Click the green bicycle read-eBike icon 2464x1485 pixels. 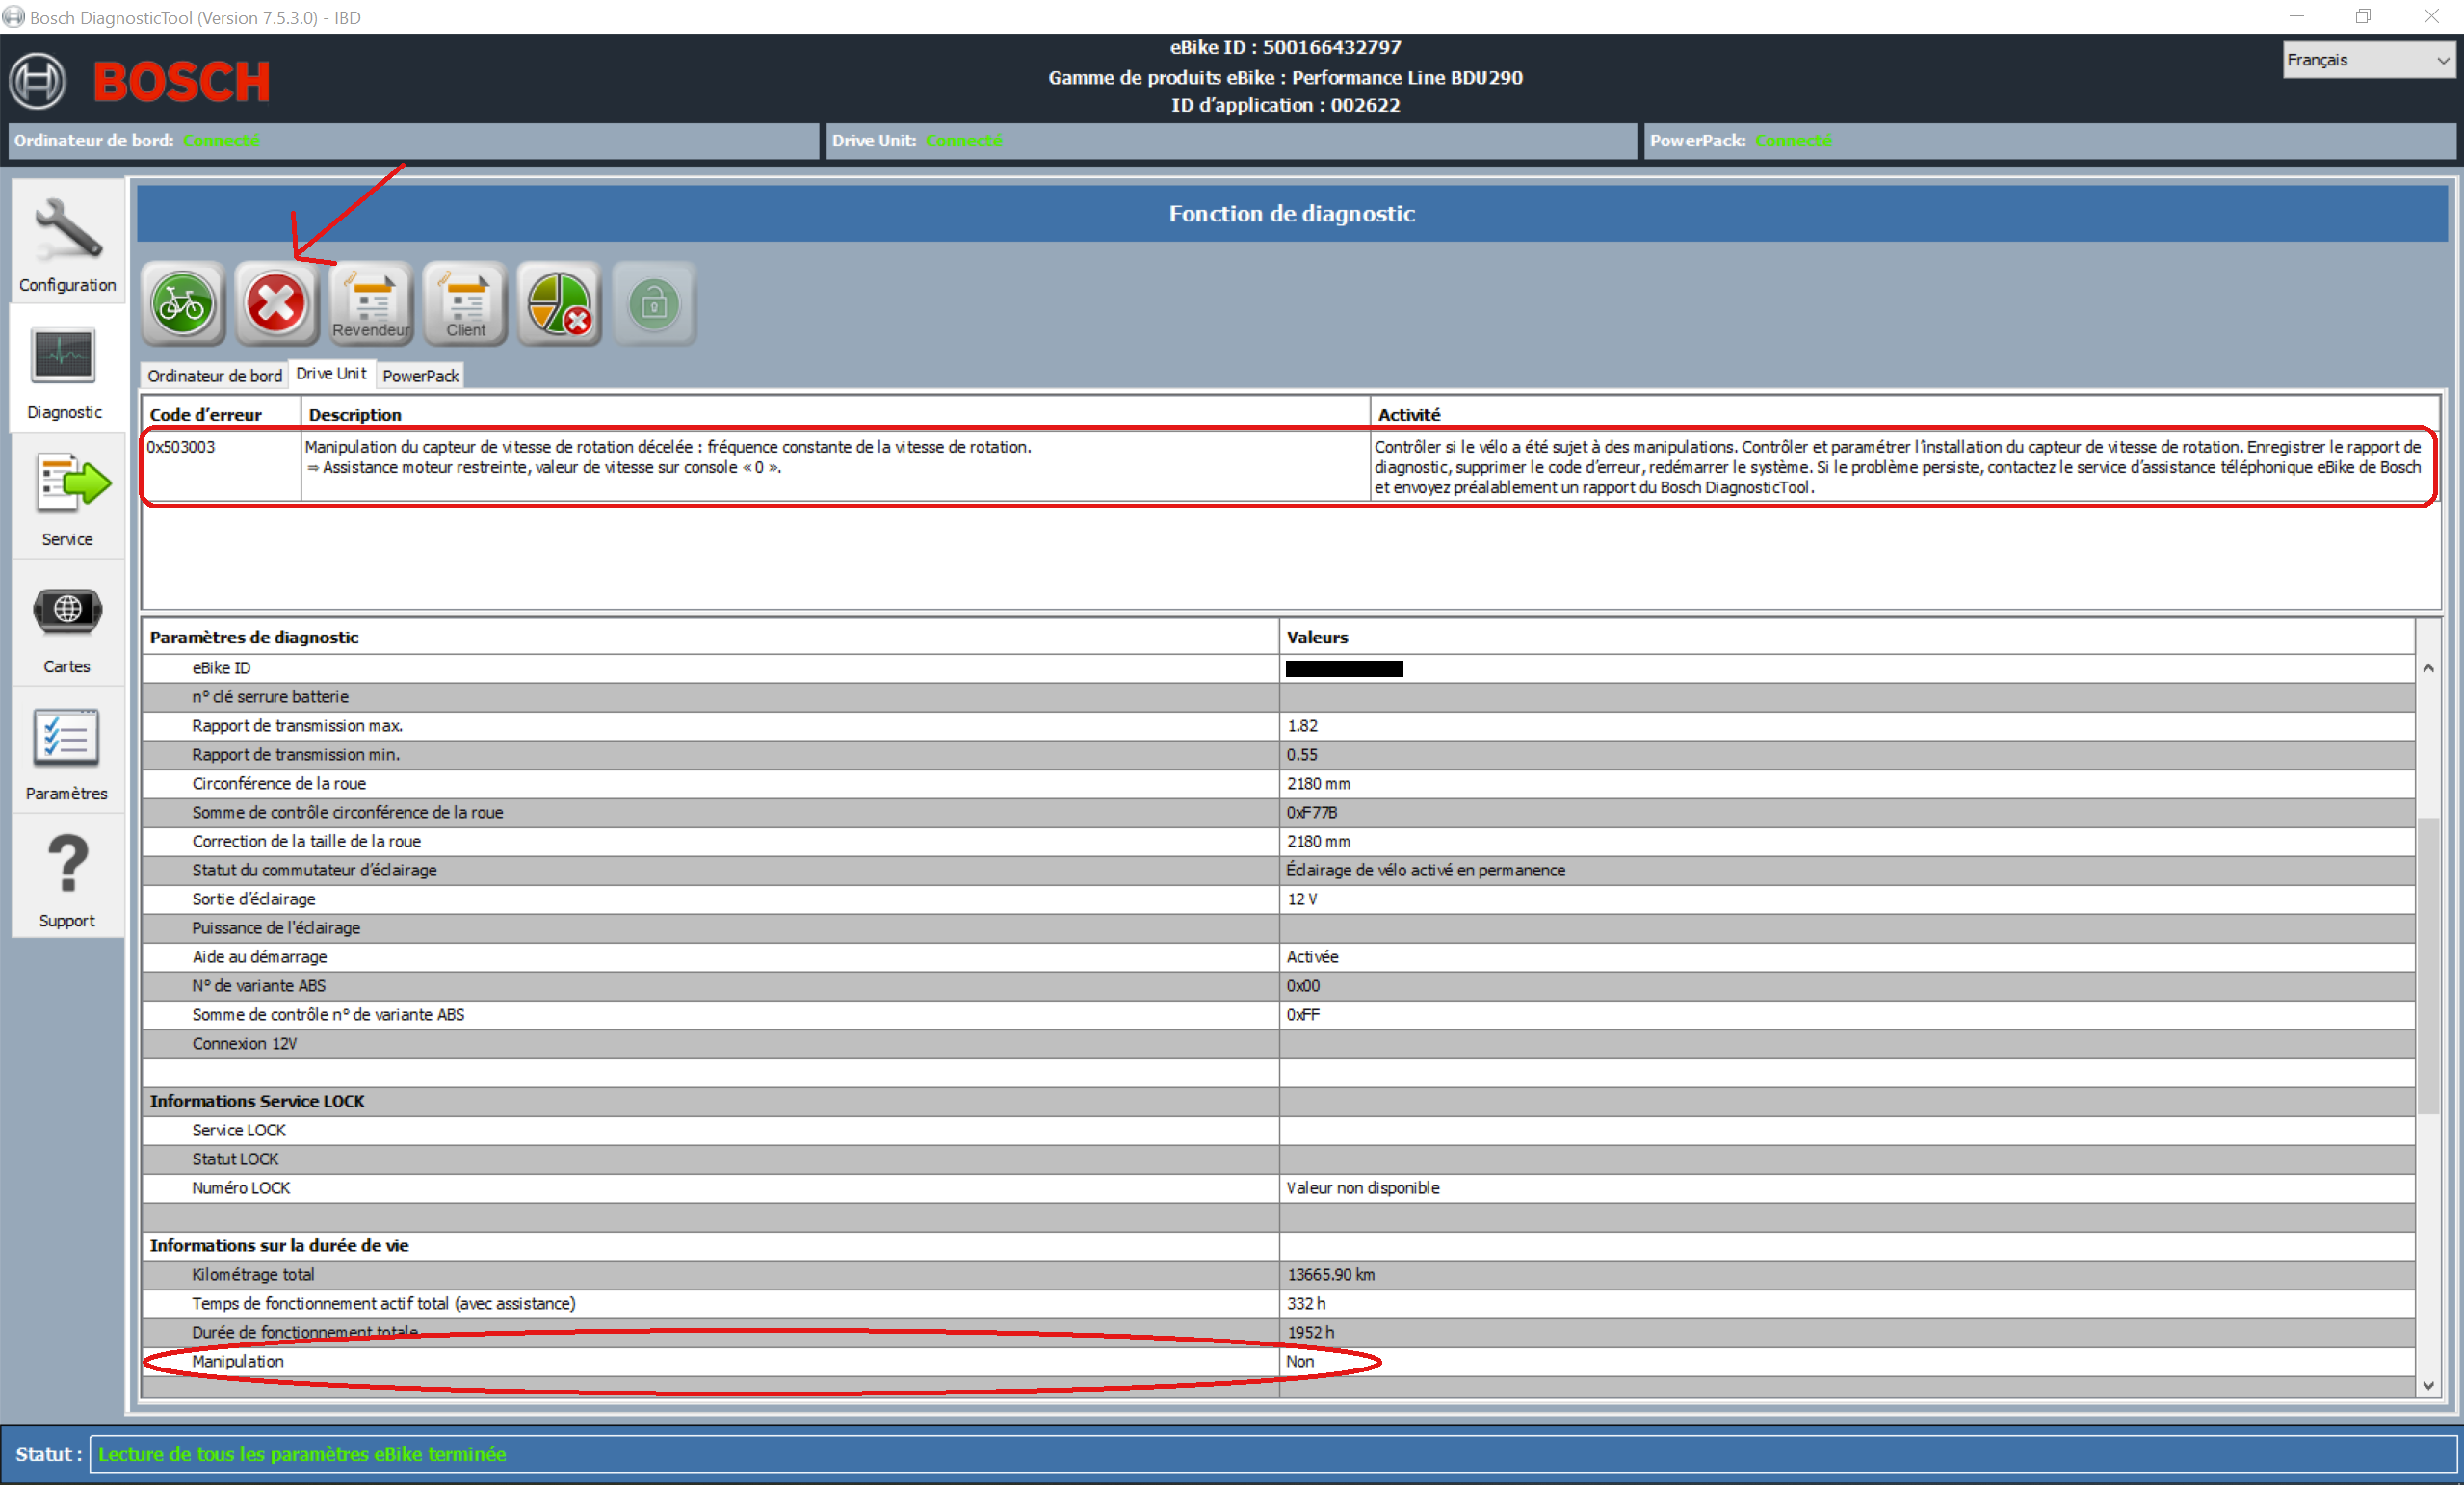[x=183, y=304]
